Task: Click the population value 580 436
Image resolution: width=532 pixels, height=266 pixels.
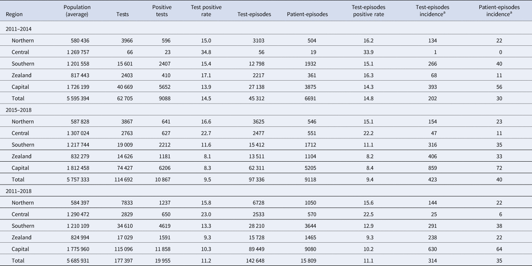Action: (77, 41)
